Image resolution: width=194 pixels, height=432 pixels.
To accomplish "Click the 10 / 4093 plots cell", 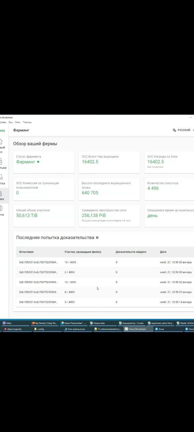I will pos(70,262).
